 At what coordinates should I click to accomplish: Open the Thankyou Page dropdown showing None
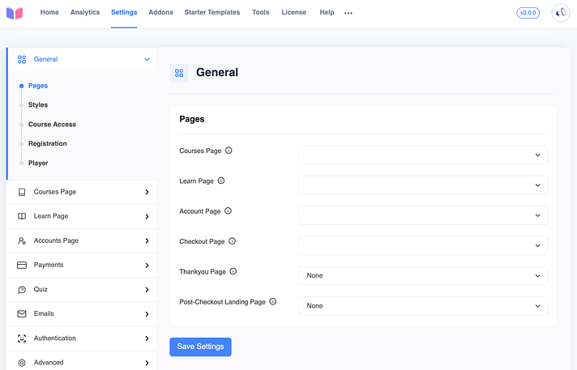point(423,276)
